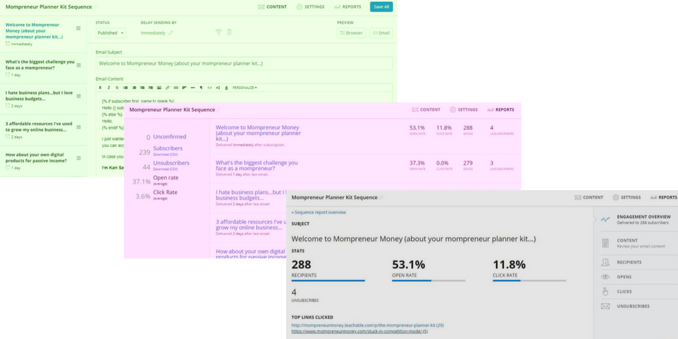Click the Recipients people icon
The width and height of the screenshot is (678, 339).
click(x=605, y=262)
